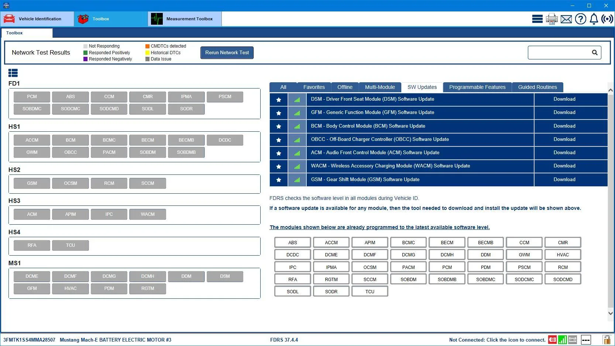Viewport: 615px width, 346px height.
Task: Click the Rerun Network Test button
Action: pyautogui.click(x=227, y=52)
